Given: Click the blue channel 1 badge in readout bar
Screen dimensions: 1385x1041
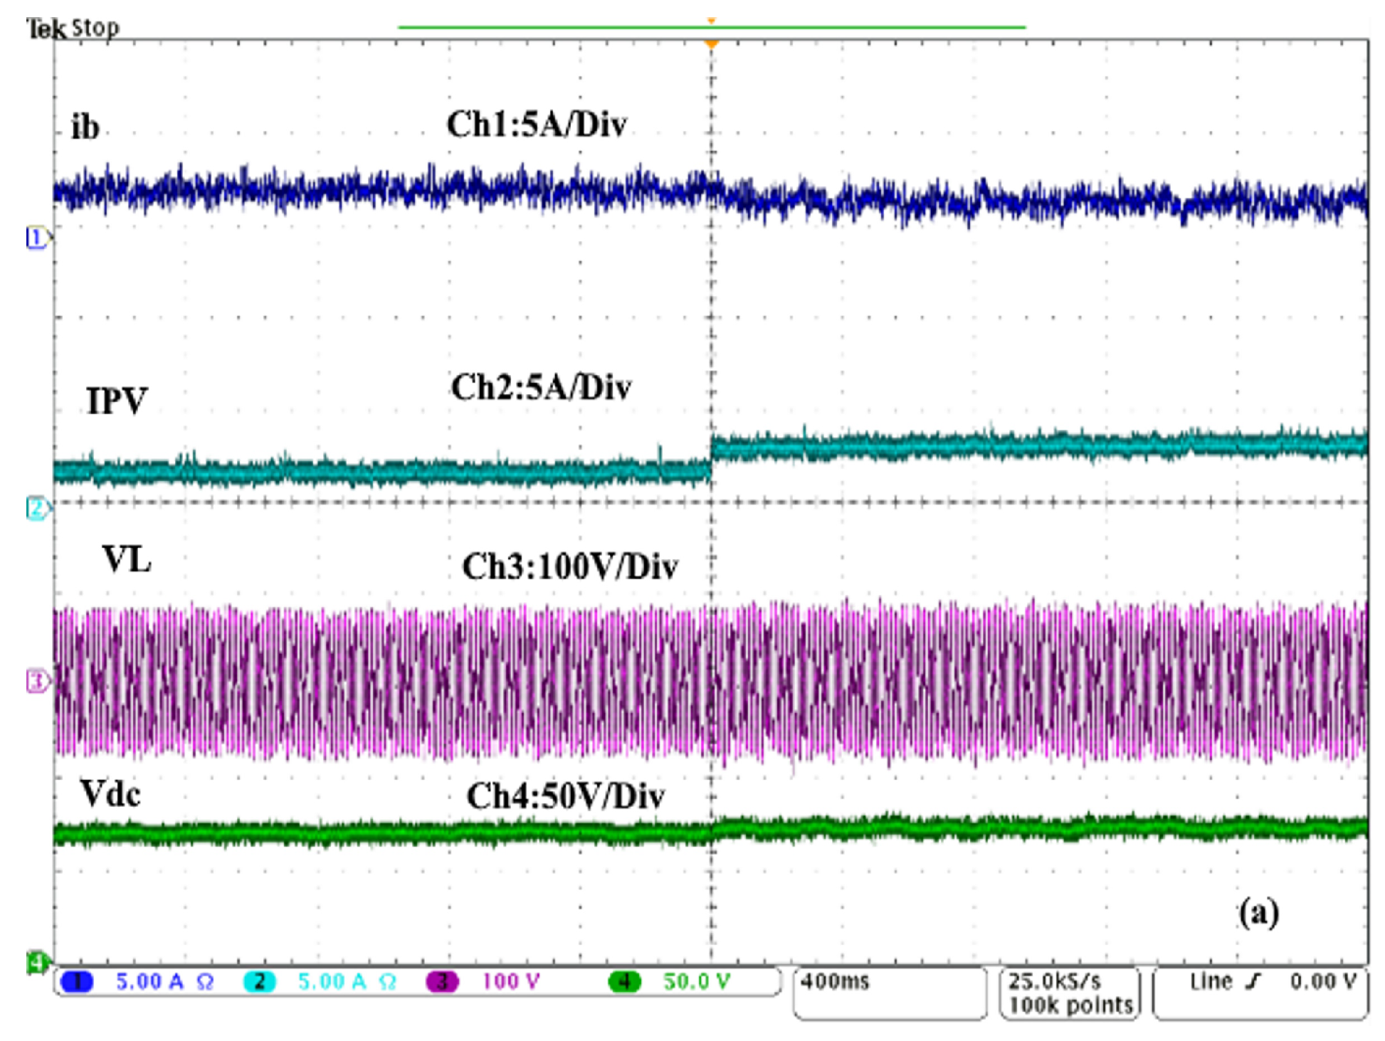Looking at the screenshot, I should (x=77, y=982).
